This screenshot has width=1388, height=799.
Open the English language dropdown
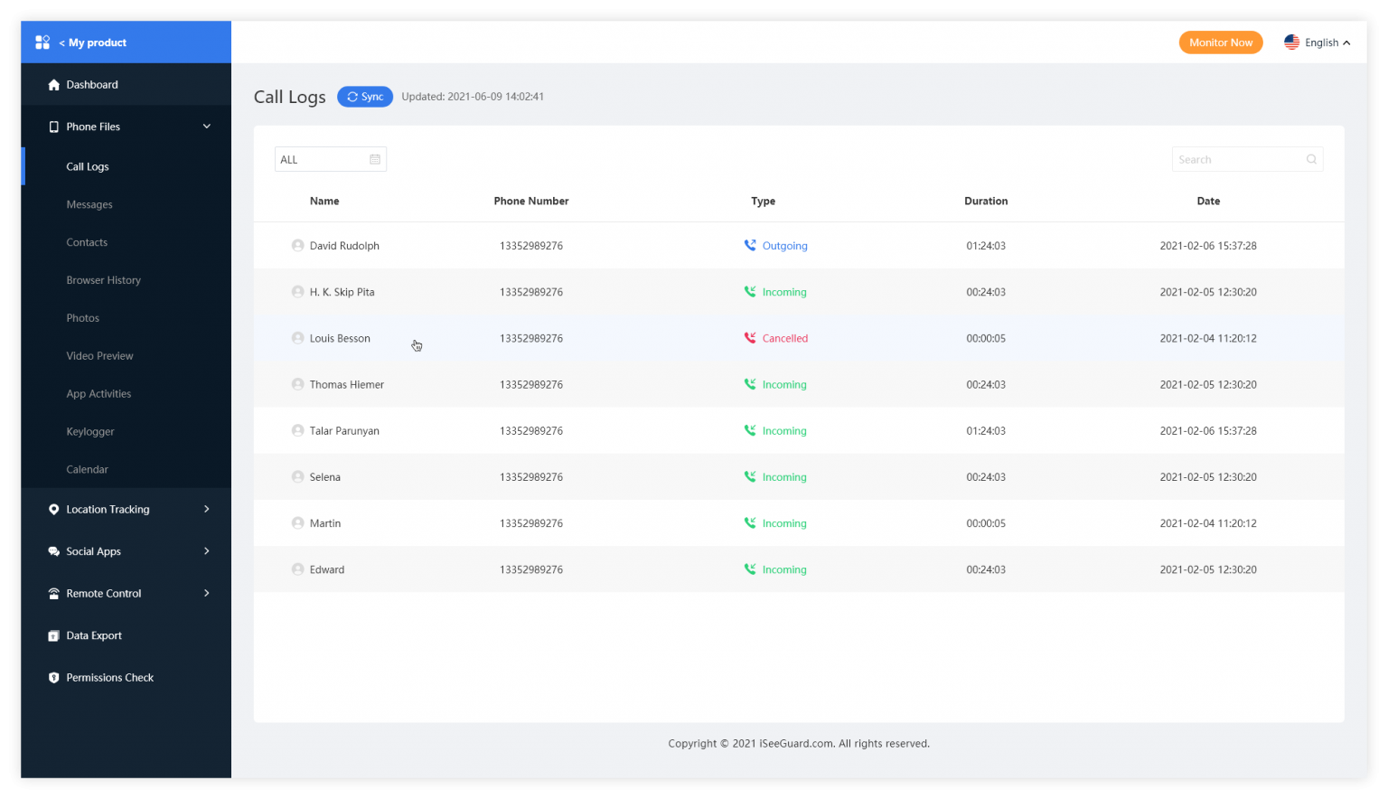pyautogui.click(x=1320, y=42)
